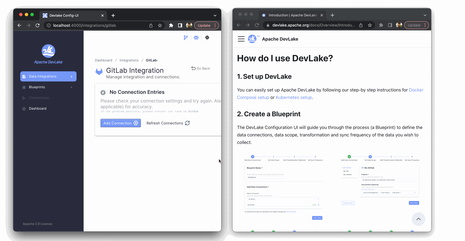
Task: Bookmark the localhost integrations page
Action: (160, 25)
